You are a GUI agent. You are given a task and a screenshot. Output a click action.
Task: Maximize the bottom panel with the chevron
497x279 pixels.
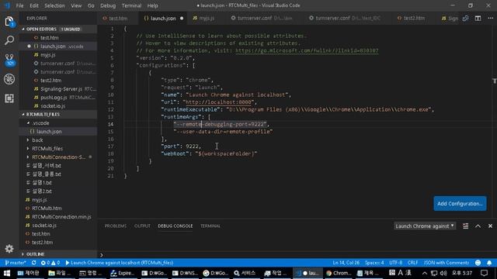[478, 226]
